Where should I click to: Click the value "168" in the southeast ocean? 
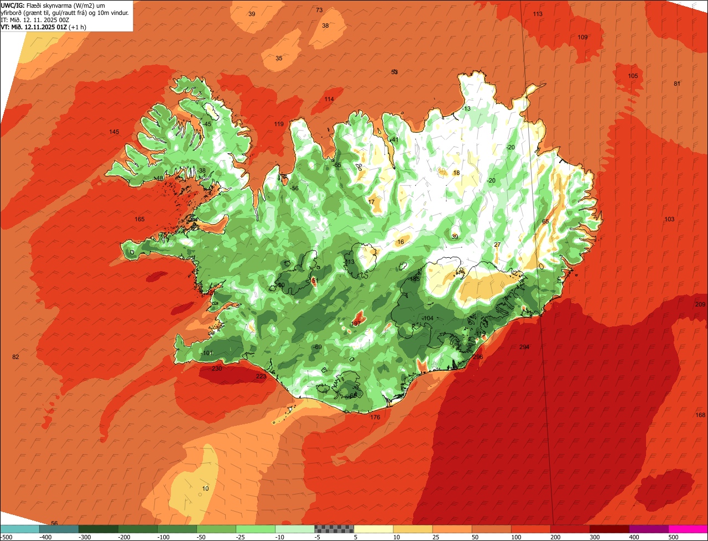point(700,415)
